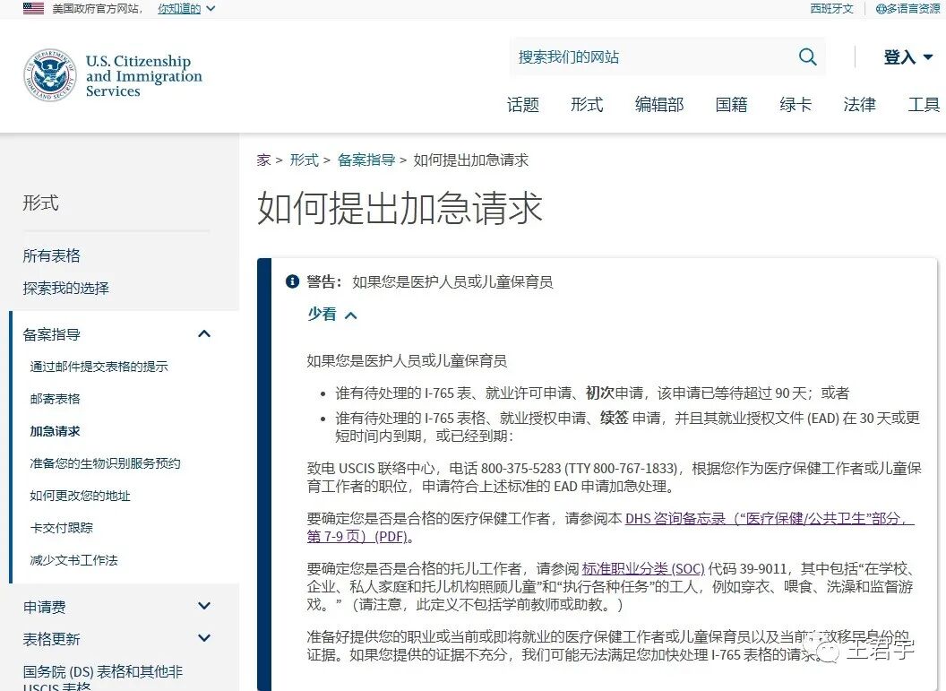This screenshot has height=691, width=946.
Task: Click the 家 breadcrumb link
Action: pos(262,160)
